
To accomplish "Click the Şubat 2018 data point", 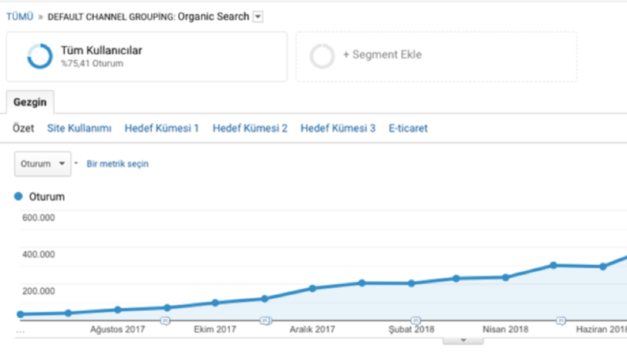I will pos(411,283).
